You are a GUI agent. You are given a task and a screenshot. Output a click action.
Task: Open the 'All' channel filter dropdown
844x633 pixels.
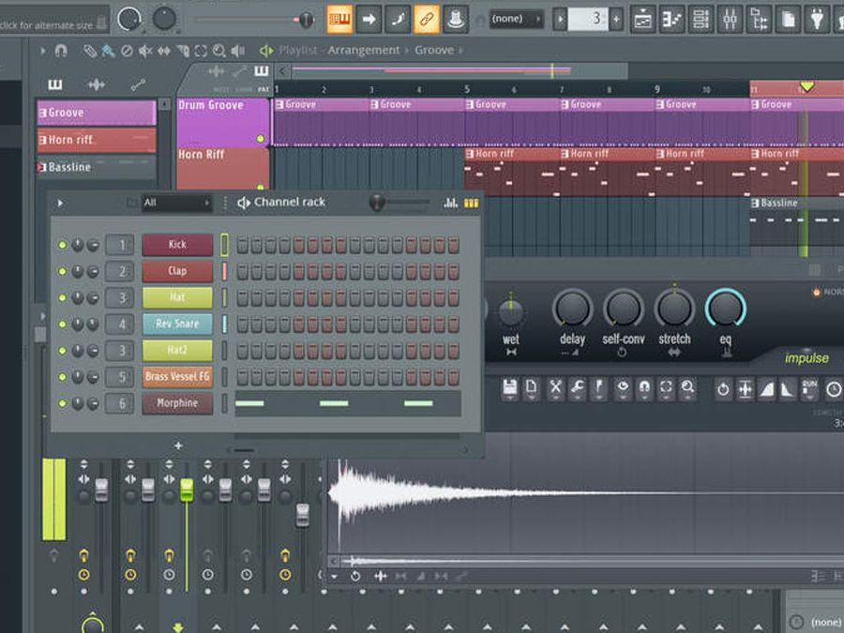pos(176,203)
